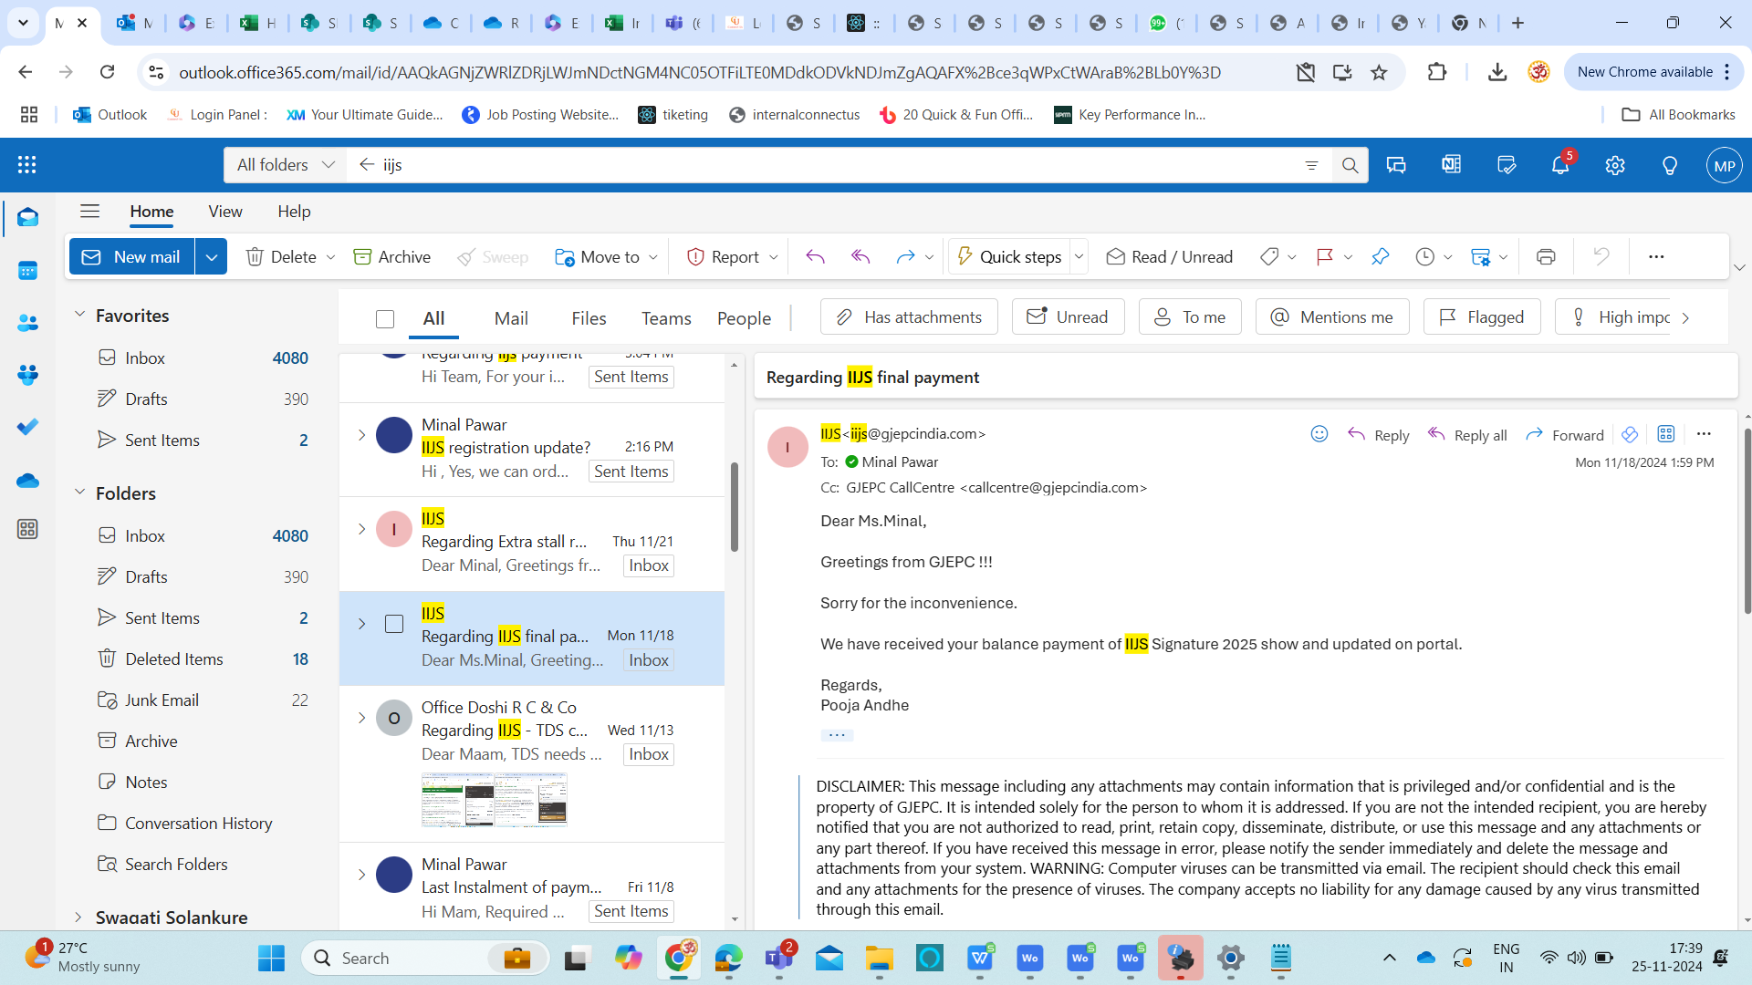
Task: Open more actions ellipsis in message header
Action: [x=1704, y=434]
